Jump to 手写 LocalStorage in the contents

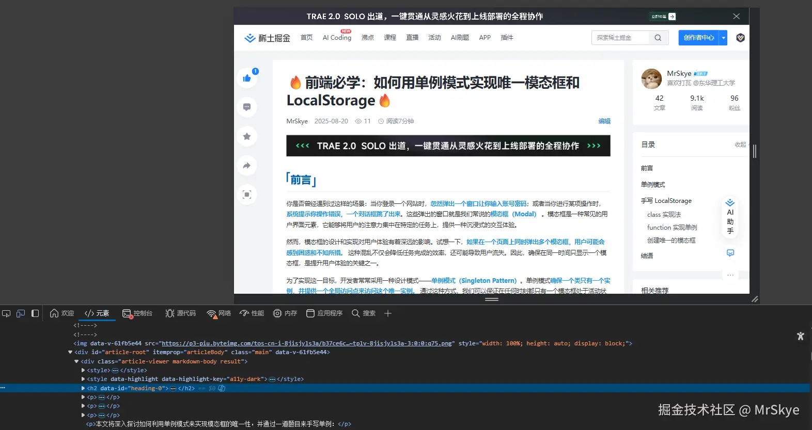666,201
